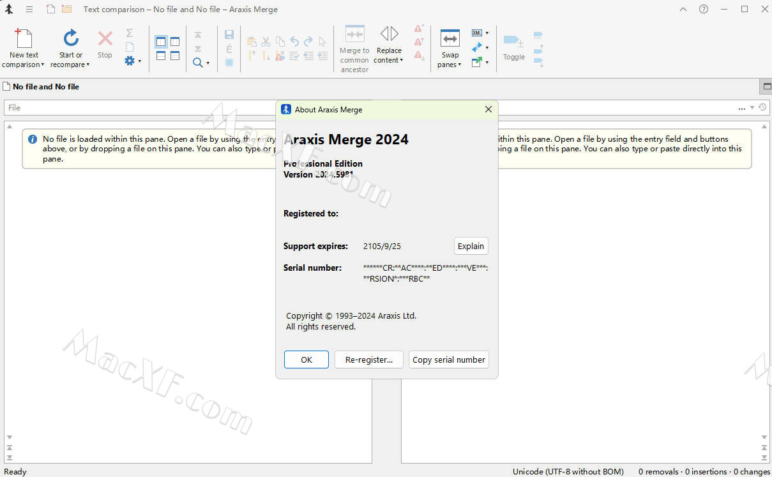Click Merge to common ancestor
Image resolution: width=772 pixels, height=477 pixels.
(354, 49)
